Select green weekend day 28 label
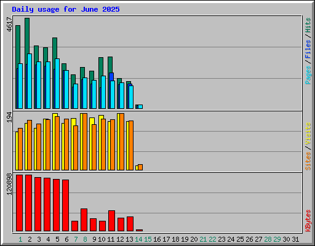The width and height of the screenshot is (315, 246). 268,239
